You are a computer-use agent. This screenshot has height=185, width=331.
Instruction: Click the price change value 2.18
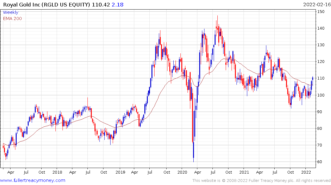[118, 4]
